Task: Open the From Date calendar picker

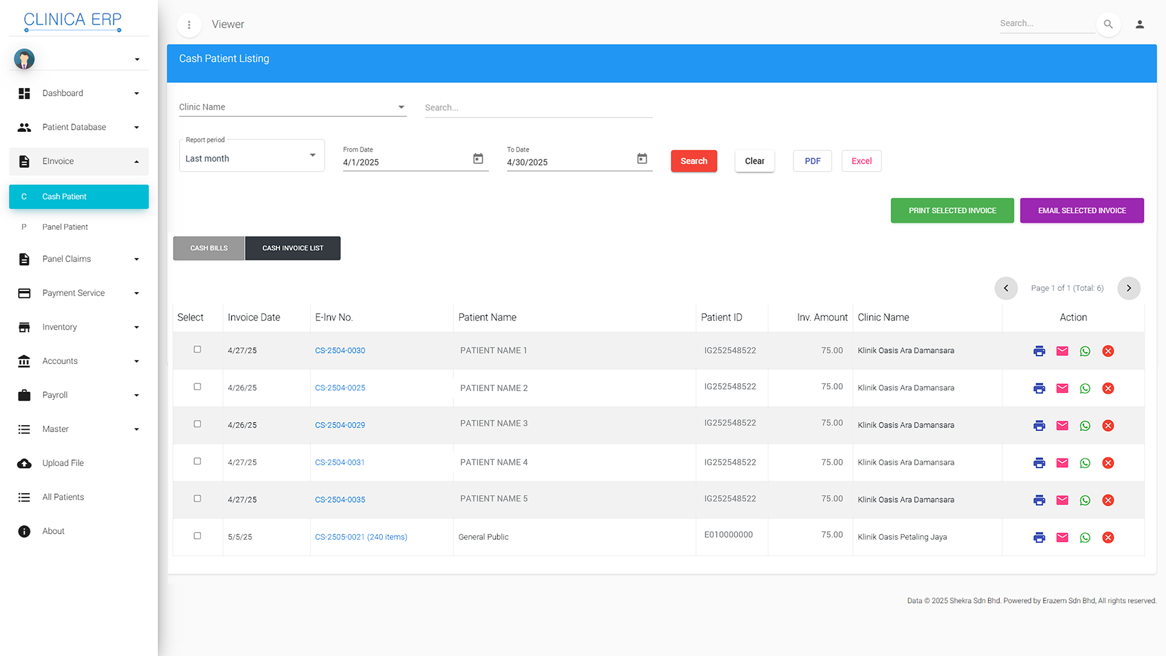Action: pos(478,159)
